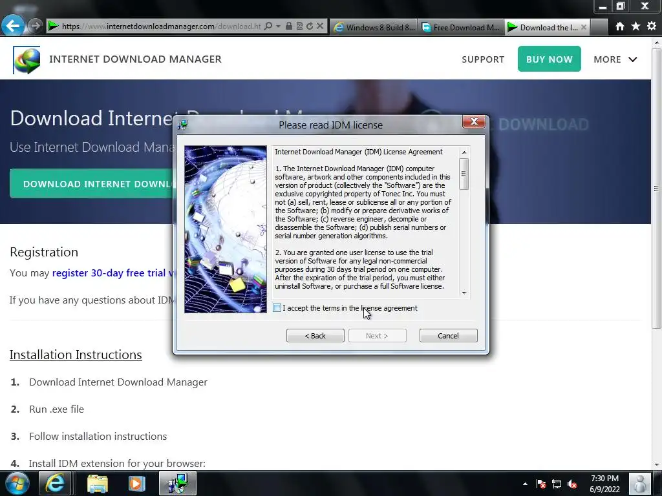Viewport: 662px width, 496px height.
Task: Click 'Follow installation instructions' text
Action: click(98, 436)
